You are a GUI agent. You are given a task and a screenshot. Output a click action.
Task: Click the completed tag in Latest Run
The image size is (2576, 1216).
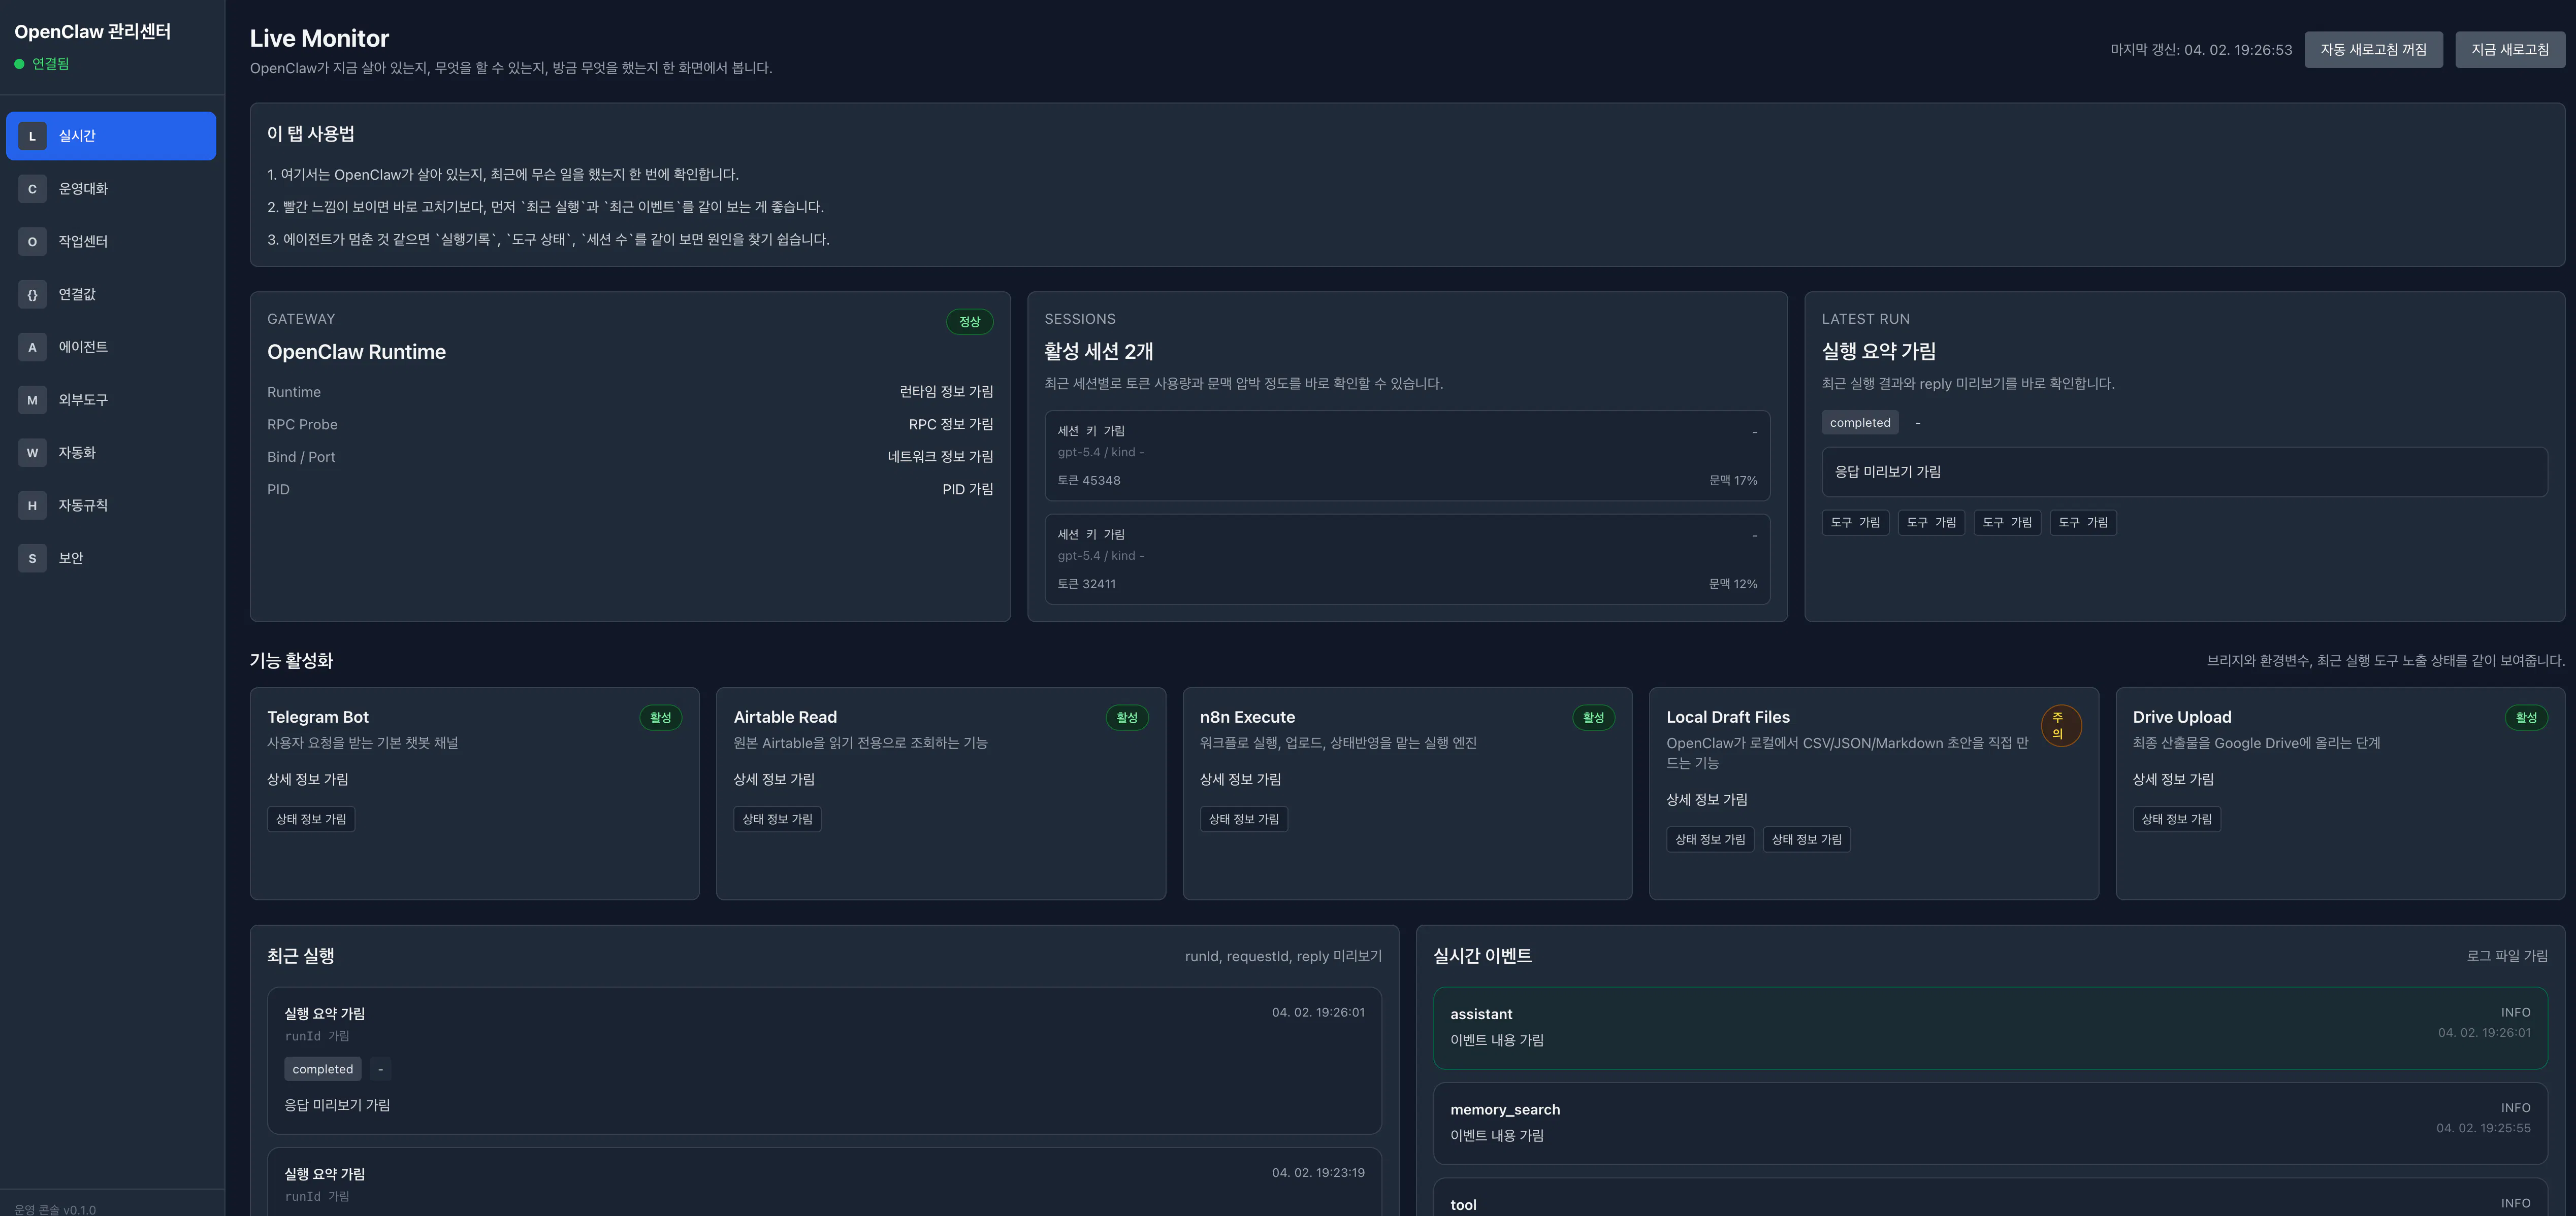pos(1859,423)
